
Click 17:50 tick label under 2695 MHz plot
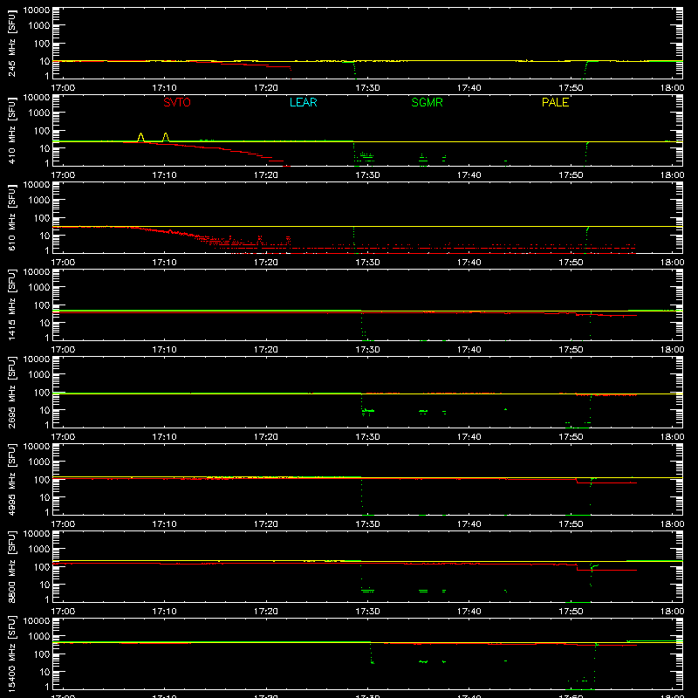tap(571, 437)
